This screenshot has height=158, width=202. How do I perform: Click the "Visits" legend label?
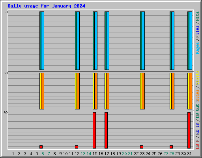pyautogui.click(x=197, y=78)
